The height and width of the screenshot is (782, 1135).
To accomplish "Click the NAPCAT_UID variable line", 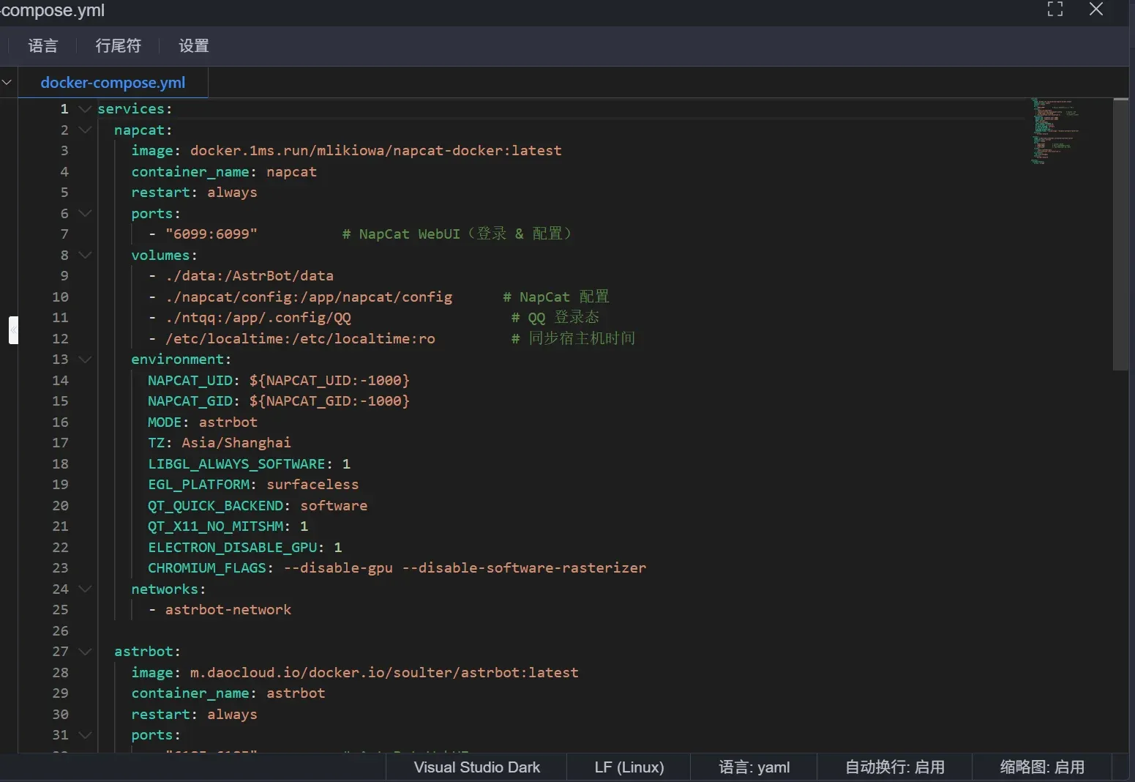I will point(279,381).
